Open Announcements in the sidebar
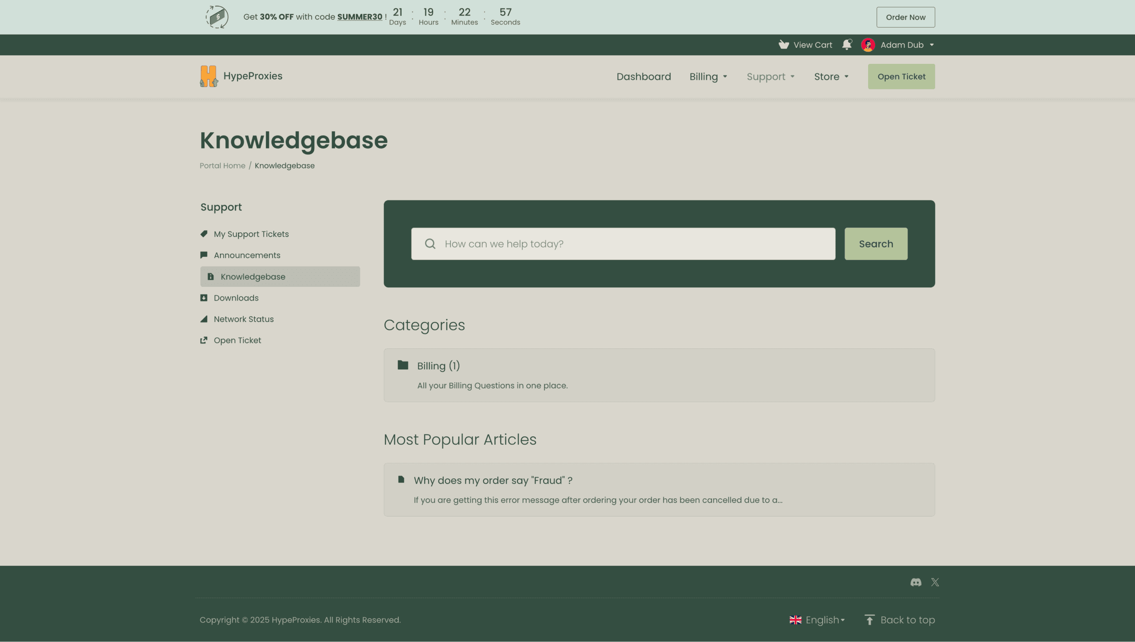Screen dimensions: 1135x642 click(x=247, y=255)
